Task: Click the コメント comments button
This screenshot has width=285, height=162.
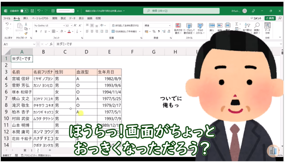Action: [x=256, y=18]
